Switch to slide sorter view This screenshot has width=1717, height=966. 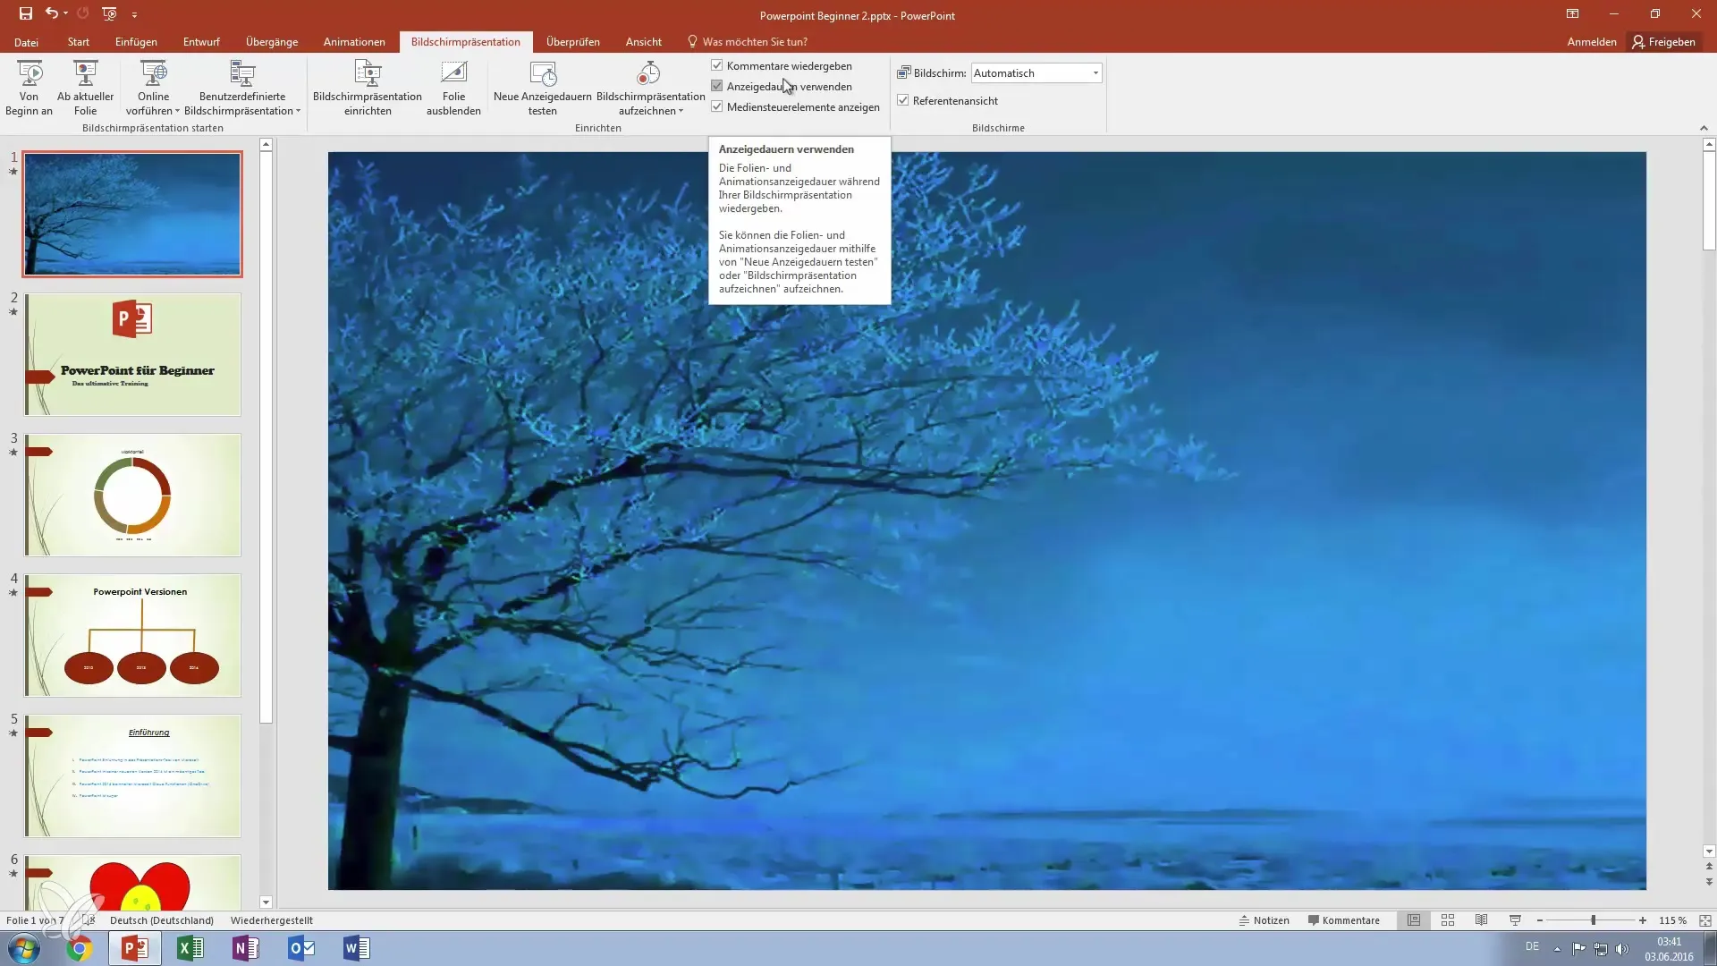1448,919
